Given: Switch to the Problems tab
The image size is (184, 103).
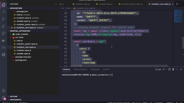Looking at the screenshot, I should 95,69.
